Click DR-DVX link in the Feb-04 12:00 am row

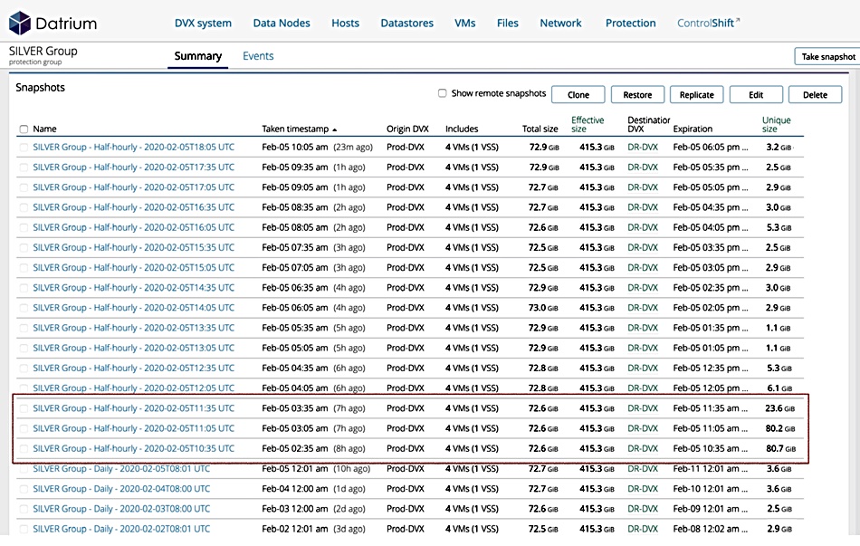pos(642,489)
